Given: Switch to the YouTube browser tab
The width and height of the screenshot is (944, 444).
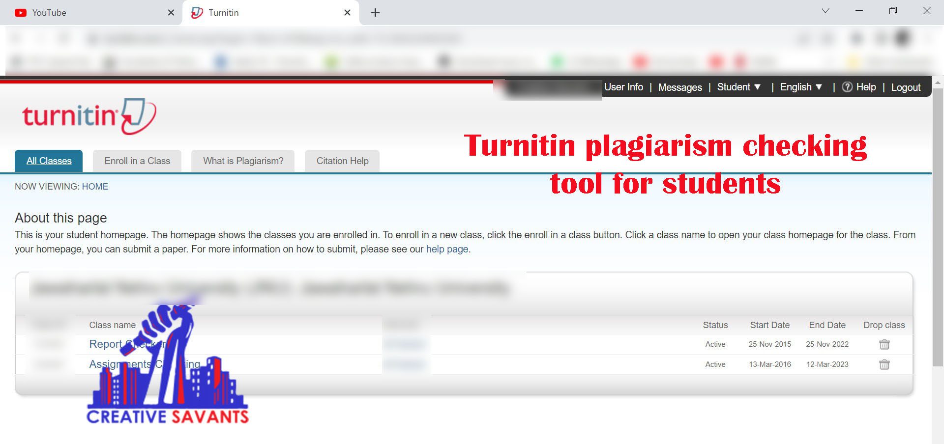Looking at the screenshot, I should click(91, 13).
